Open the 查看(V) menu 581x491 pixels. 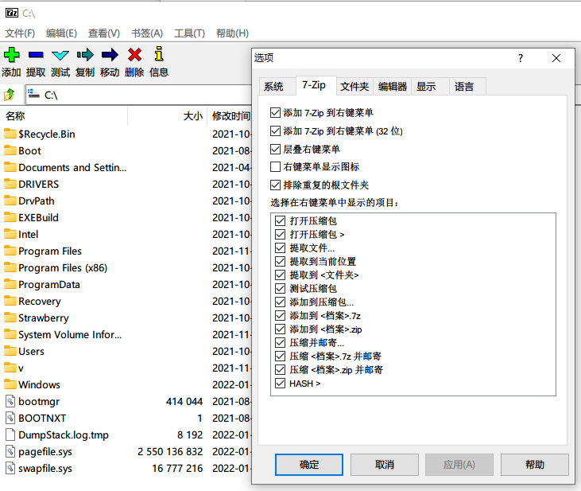104,33
